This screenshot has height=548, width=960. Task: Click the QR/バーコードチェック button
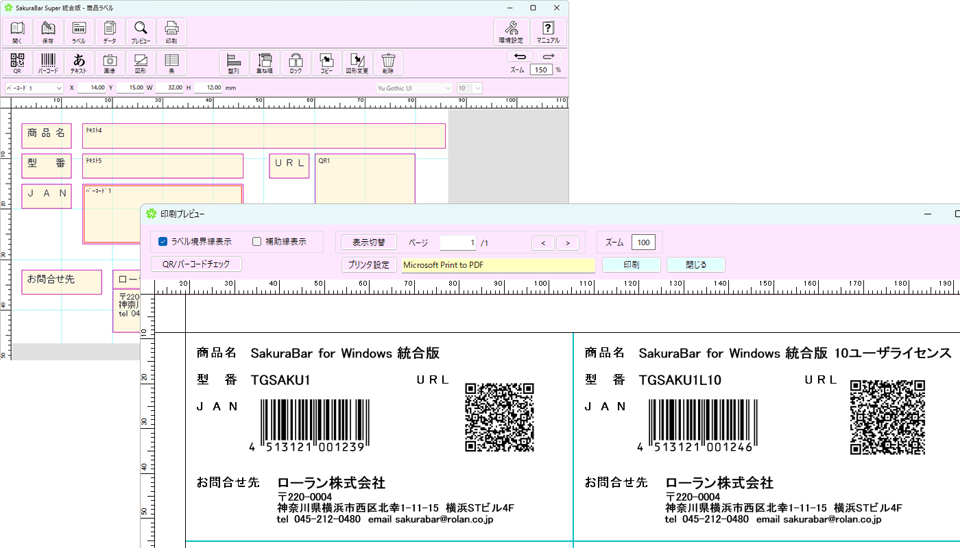[x=196, y=264]
